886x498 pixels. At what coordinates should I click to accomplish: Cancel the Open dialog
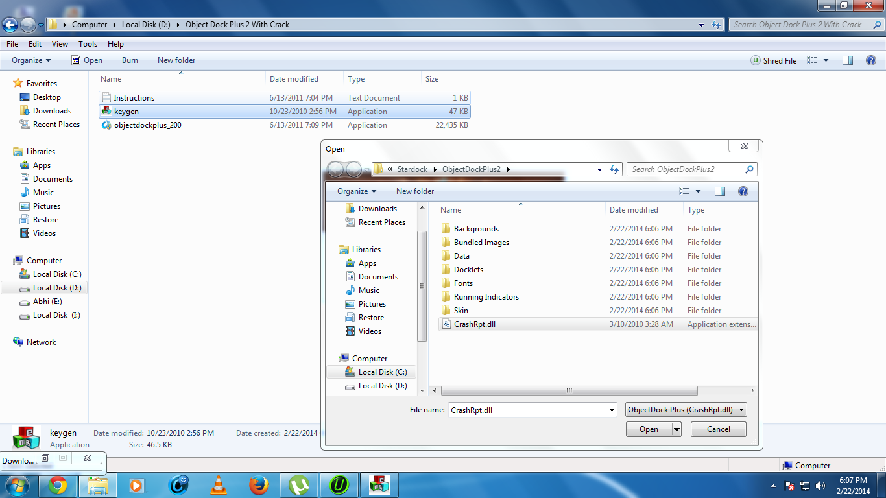[x=719, y=429]
